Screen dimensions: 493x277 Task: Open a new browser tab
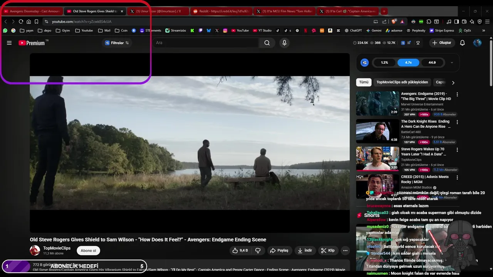click(x=384, y=11)
